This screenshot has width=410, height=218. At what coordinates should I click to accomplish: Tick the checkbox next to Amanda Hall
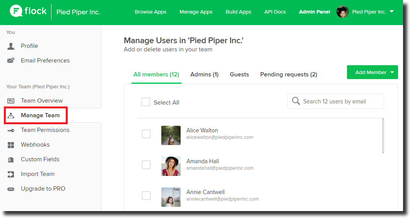[x=146, y=164]
